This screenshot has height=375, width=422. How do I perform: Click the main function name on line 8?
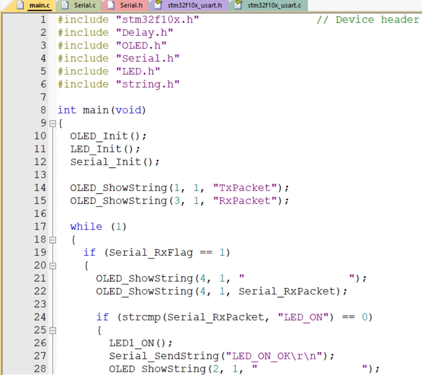pyautogui.click(x=96, y=110)
